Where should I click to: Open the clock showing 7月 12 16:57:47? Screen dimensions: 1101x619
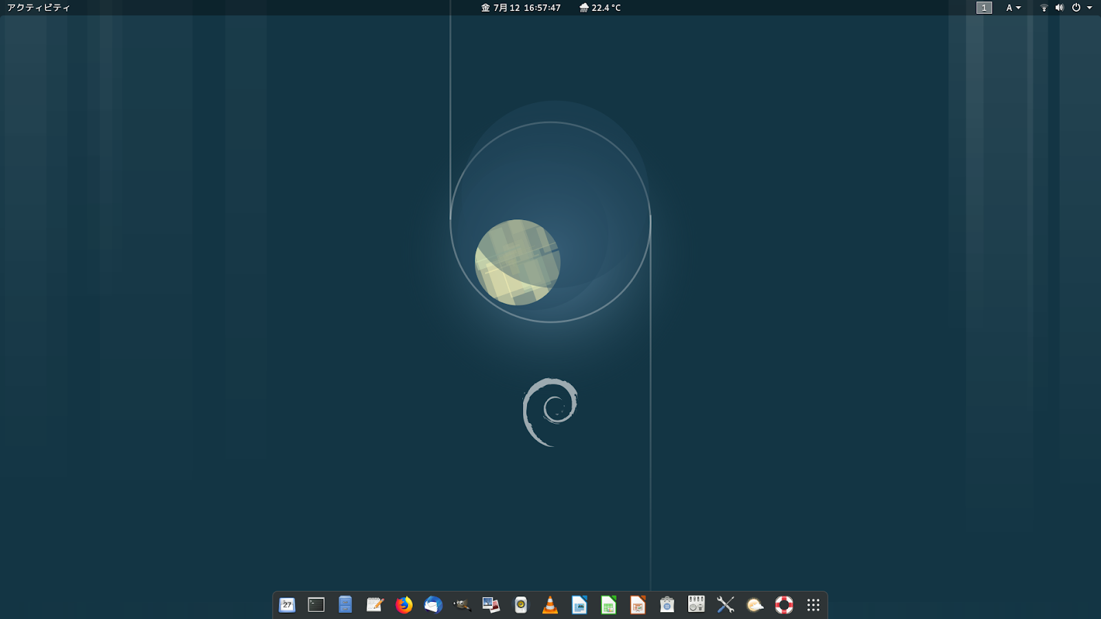(x=521, y=8)
